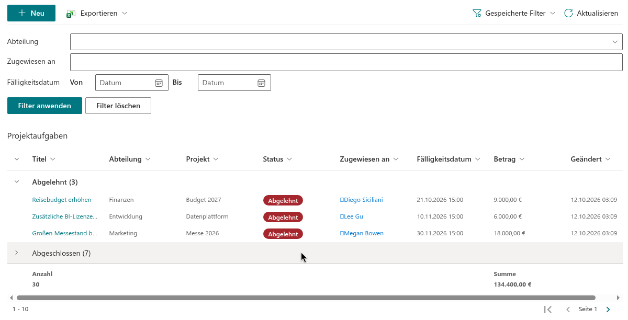Open the Großen Messestand b... task link
Screen dimensions: 628x320
(65, 233)
